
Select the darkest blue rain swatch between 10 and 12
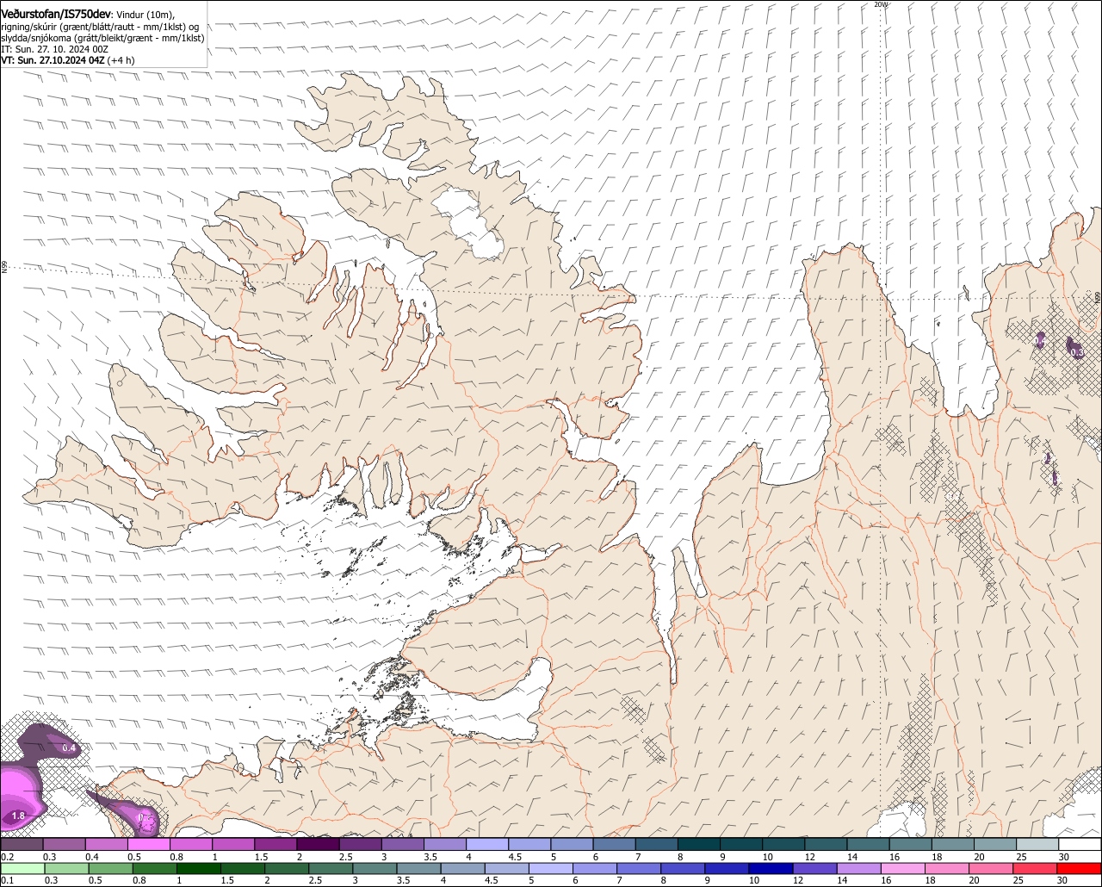(x=769, y=868)
